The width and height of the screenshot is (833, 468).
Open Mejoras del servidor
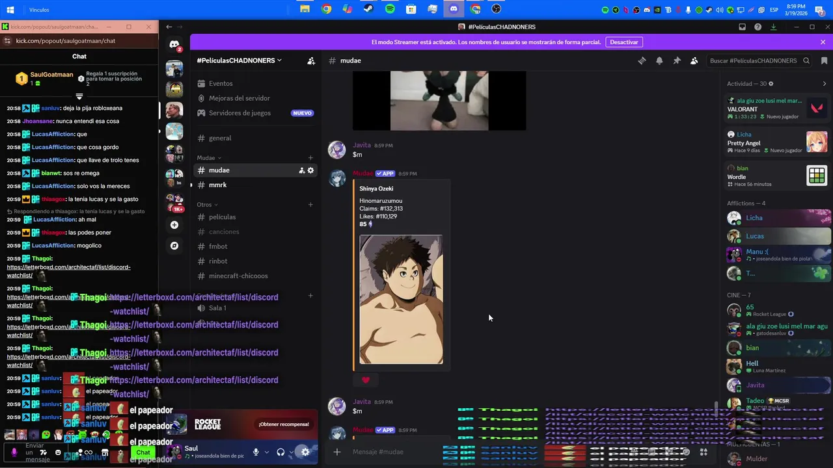[255, 98]
